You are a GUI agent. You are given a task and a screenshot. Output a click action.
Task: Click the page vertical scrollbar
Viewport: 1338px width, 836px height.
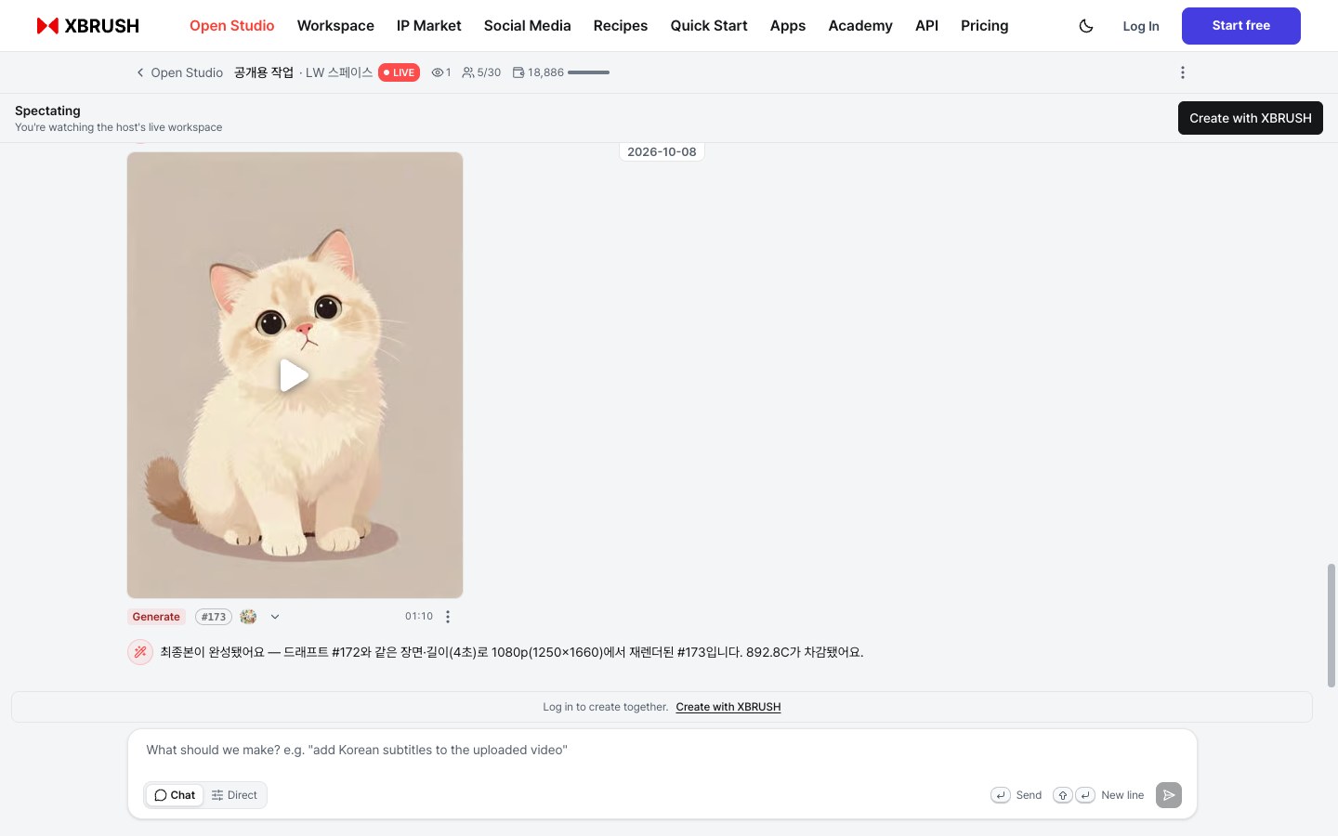click(x=1331, y=625)
